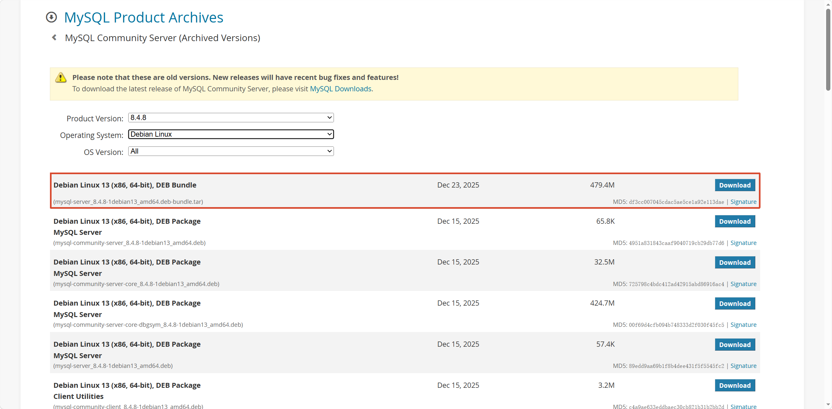Viewport: 832px width, 409px height.
Task: Click the circled download arrow icon beside the title
Action: tap(51, 17)
